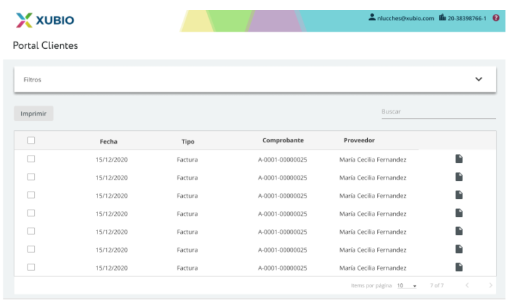Open the document icon in the sixth table row
Viewport: 506px width, 300px height.
[459, 249]
